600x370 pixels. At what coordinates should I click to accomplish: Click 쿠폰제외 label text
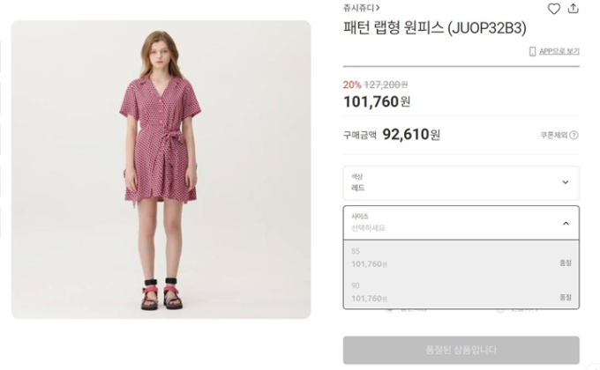(553, 135)
